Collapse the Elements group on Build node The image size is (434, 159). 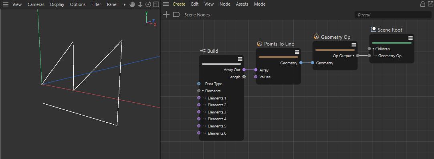pos(203,91)
